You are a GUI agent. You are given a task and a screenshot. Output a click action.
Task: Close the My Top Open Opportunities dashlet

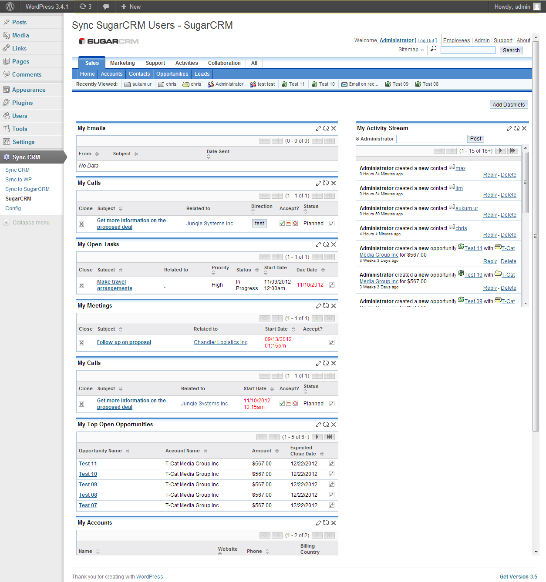[334, 425]
